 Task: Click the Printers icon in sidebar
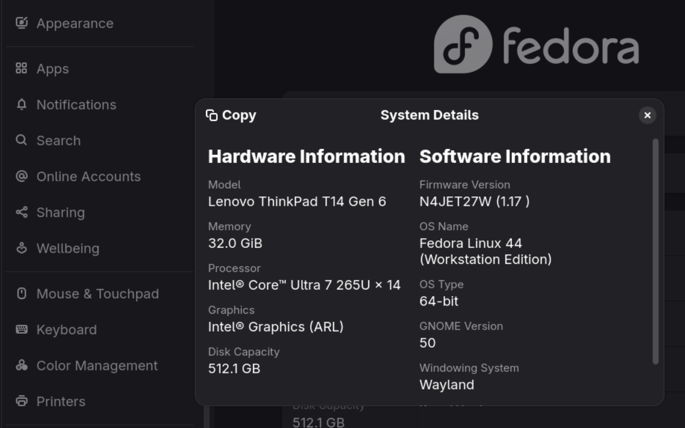click(21, 401)
